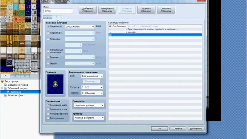Open the Скор-ть speed dropdown

(92, 87)
